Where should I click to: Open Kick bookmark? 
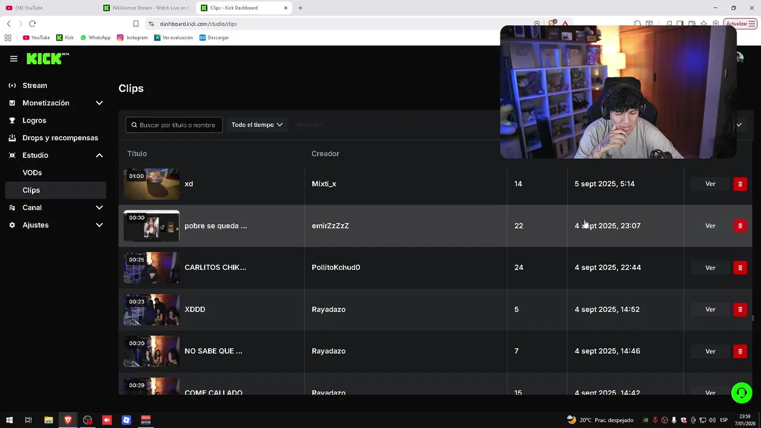tap(65, 37)
